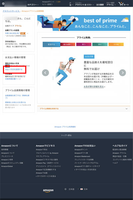Open Amazonビジネスで法人販売 footer link
This screenshot has height=200, width=133.
click(47, 160)
